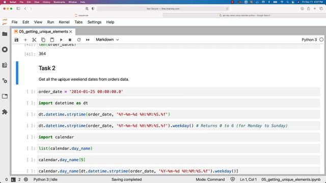Go back with Safari back arrow
The height and width of the screenshot is (183, 326).
(x=25, y=9)
